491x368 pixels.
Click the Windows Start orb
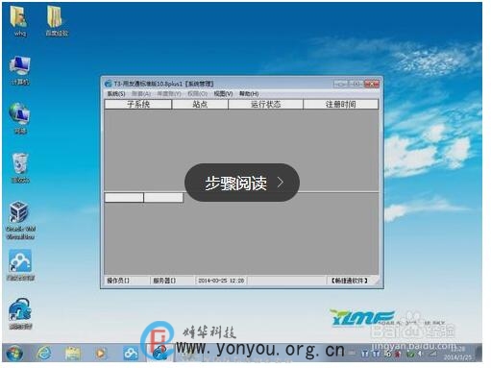13,354
